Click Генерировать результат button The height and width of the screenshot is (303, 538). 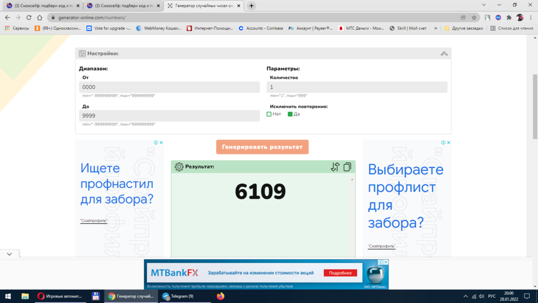pos(262,147)
